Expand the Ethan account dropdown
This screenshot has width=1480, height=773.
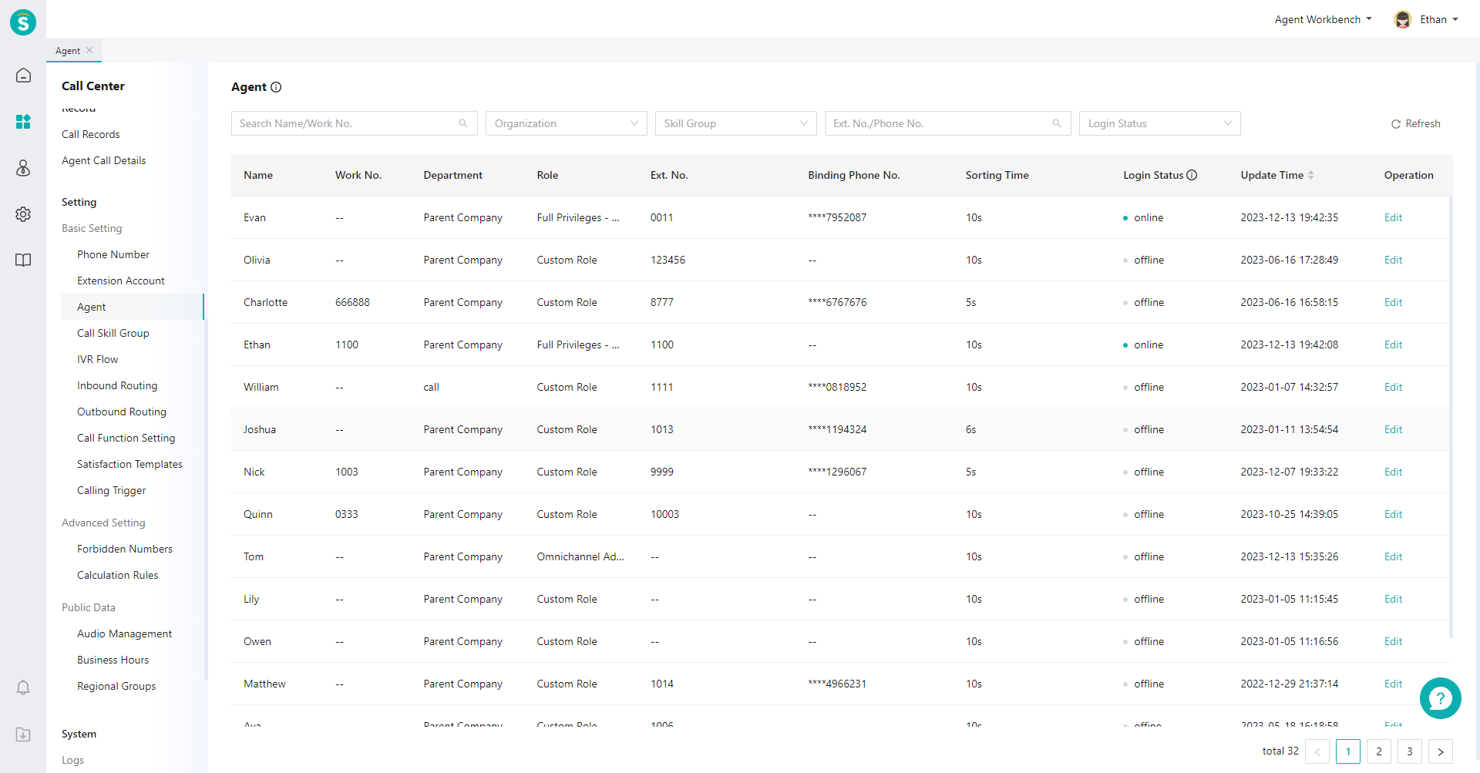(x=1439, y=19)
